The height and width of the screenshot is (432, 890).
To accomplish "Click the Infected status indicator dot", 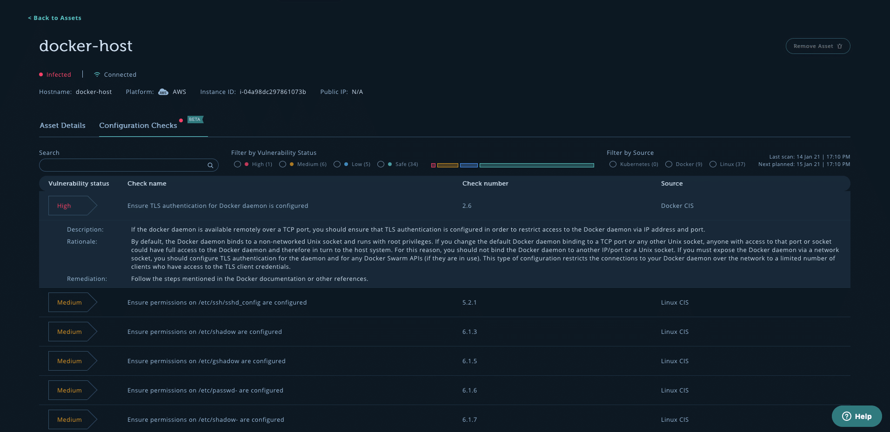I will [x=40, y=74].
